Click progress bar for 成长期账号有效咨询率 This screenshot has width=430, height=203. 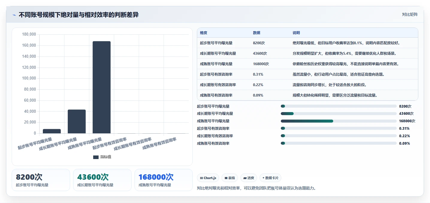(x=339, y=136)
